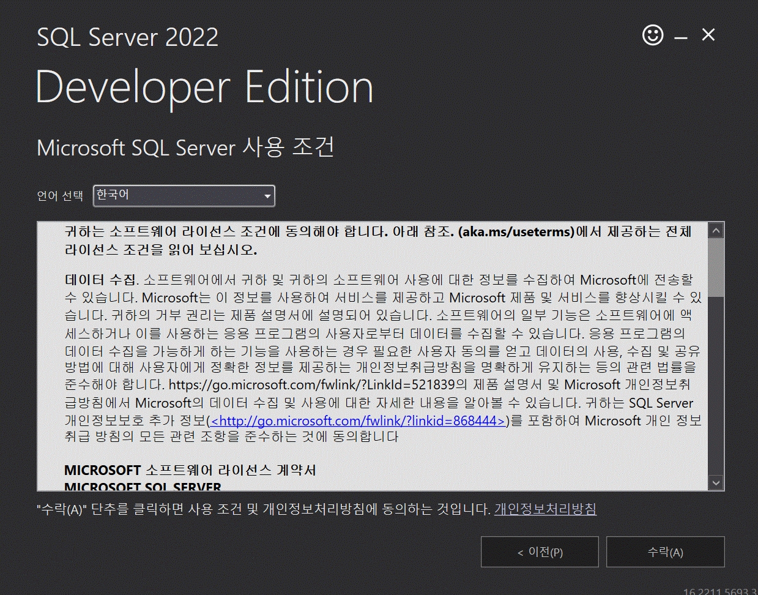Open the 언어 선택 language dropdown
This screenshot has width=758, height=595.
click(x=184, y=196)
